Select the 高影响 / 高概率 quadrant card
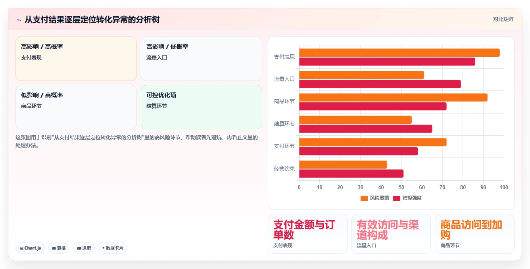 76,59
